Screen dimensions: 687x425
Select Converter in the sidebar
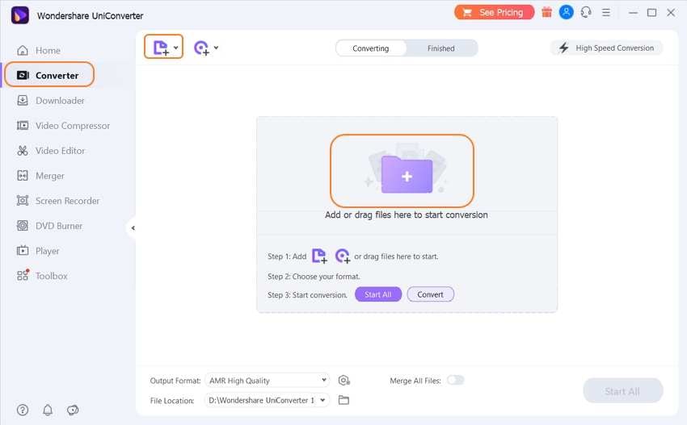(49, 75)
